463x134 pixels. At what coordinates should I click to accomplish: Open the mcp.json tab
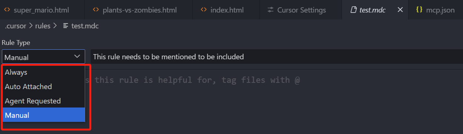(x=436, y=10)
